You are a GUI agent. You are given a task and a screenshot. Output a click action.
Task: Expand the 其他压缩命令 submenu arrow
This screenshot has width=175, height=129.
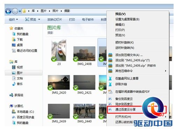tap(166, 71)
